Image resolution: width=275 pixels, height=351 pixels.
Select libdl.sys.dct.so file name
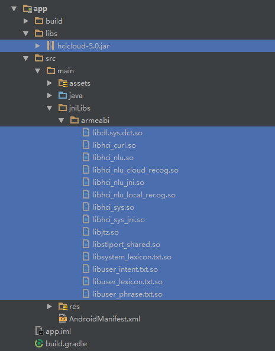click(x=118, y=133)
